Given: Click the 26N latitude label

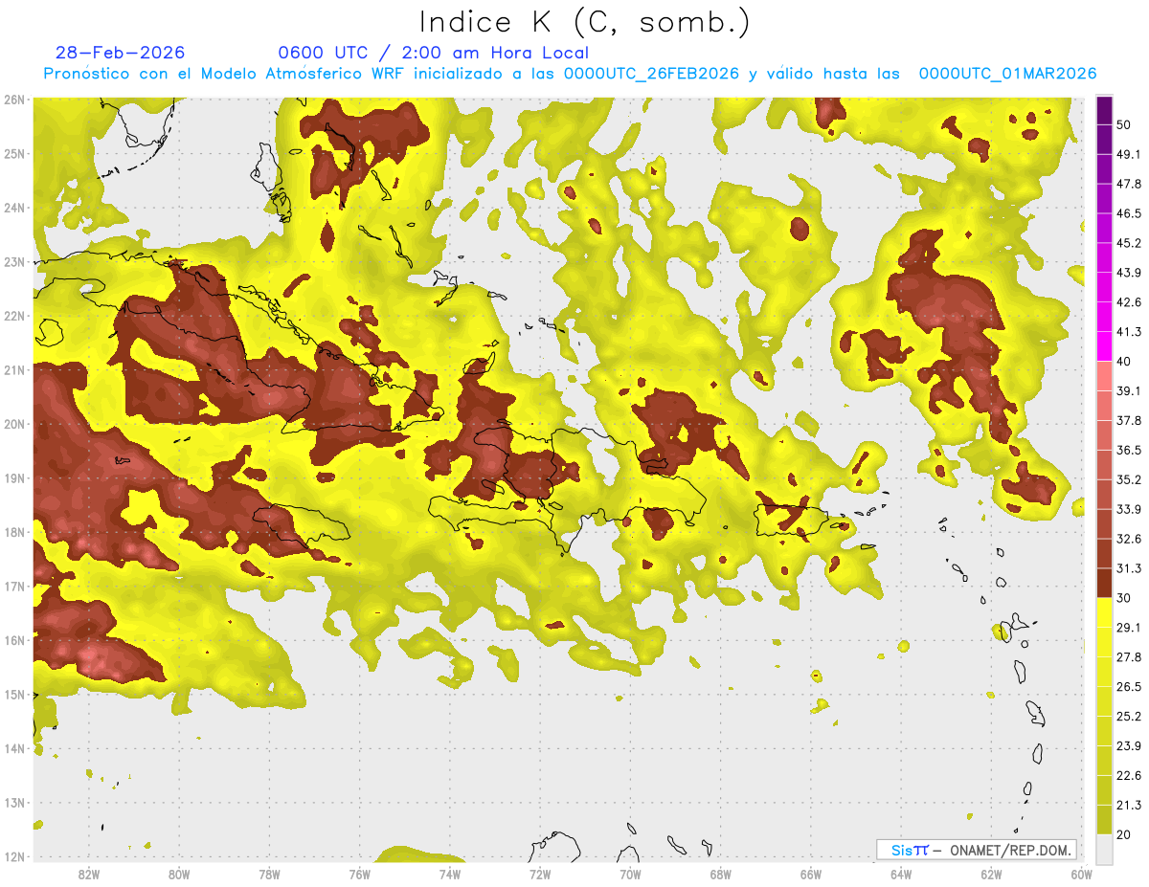Looking at the screenshot, I should (x=14, y=100).
